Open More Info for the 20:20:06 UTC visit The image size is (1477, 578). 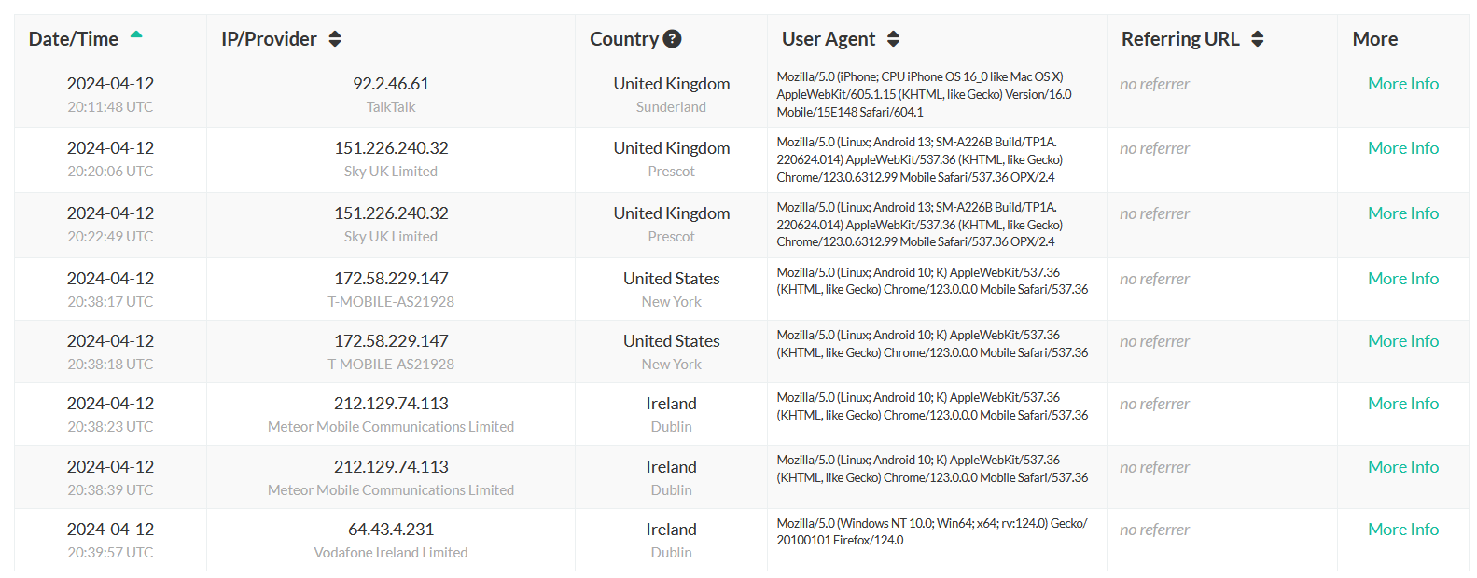click(1402, 148)
